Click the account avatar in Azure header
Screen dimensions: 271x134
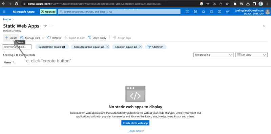point(267,12)
